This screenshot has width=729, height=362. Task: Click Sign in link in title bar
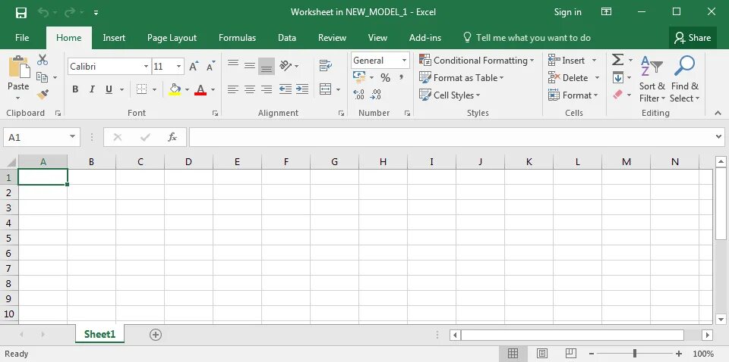[568, 12]
